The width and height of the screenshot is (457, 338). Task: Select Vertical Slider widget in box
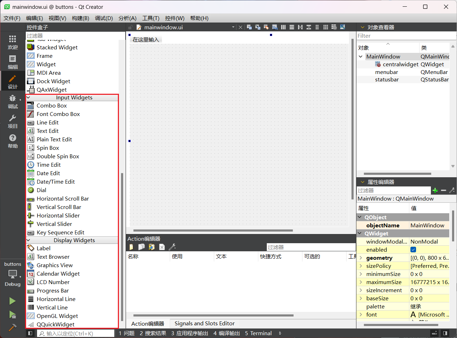(54, 224)
